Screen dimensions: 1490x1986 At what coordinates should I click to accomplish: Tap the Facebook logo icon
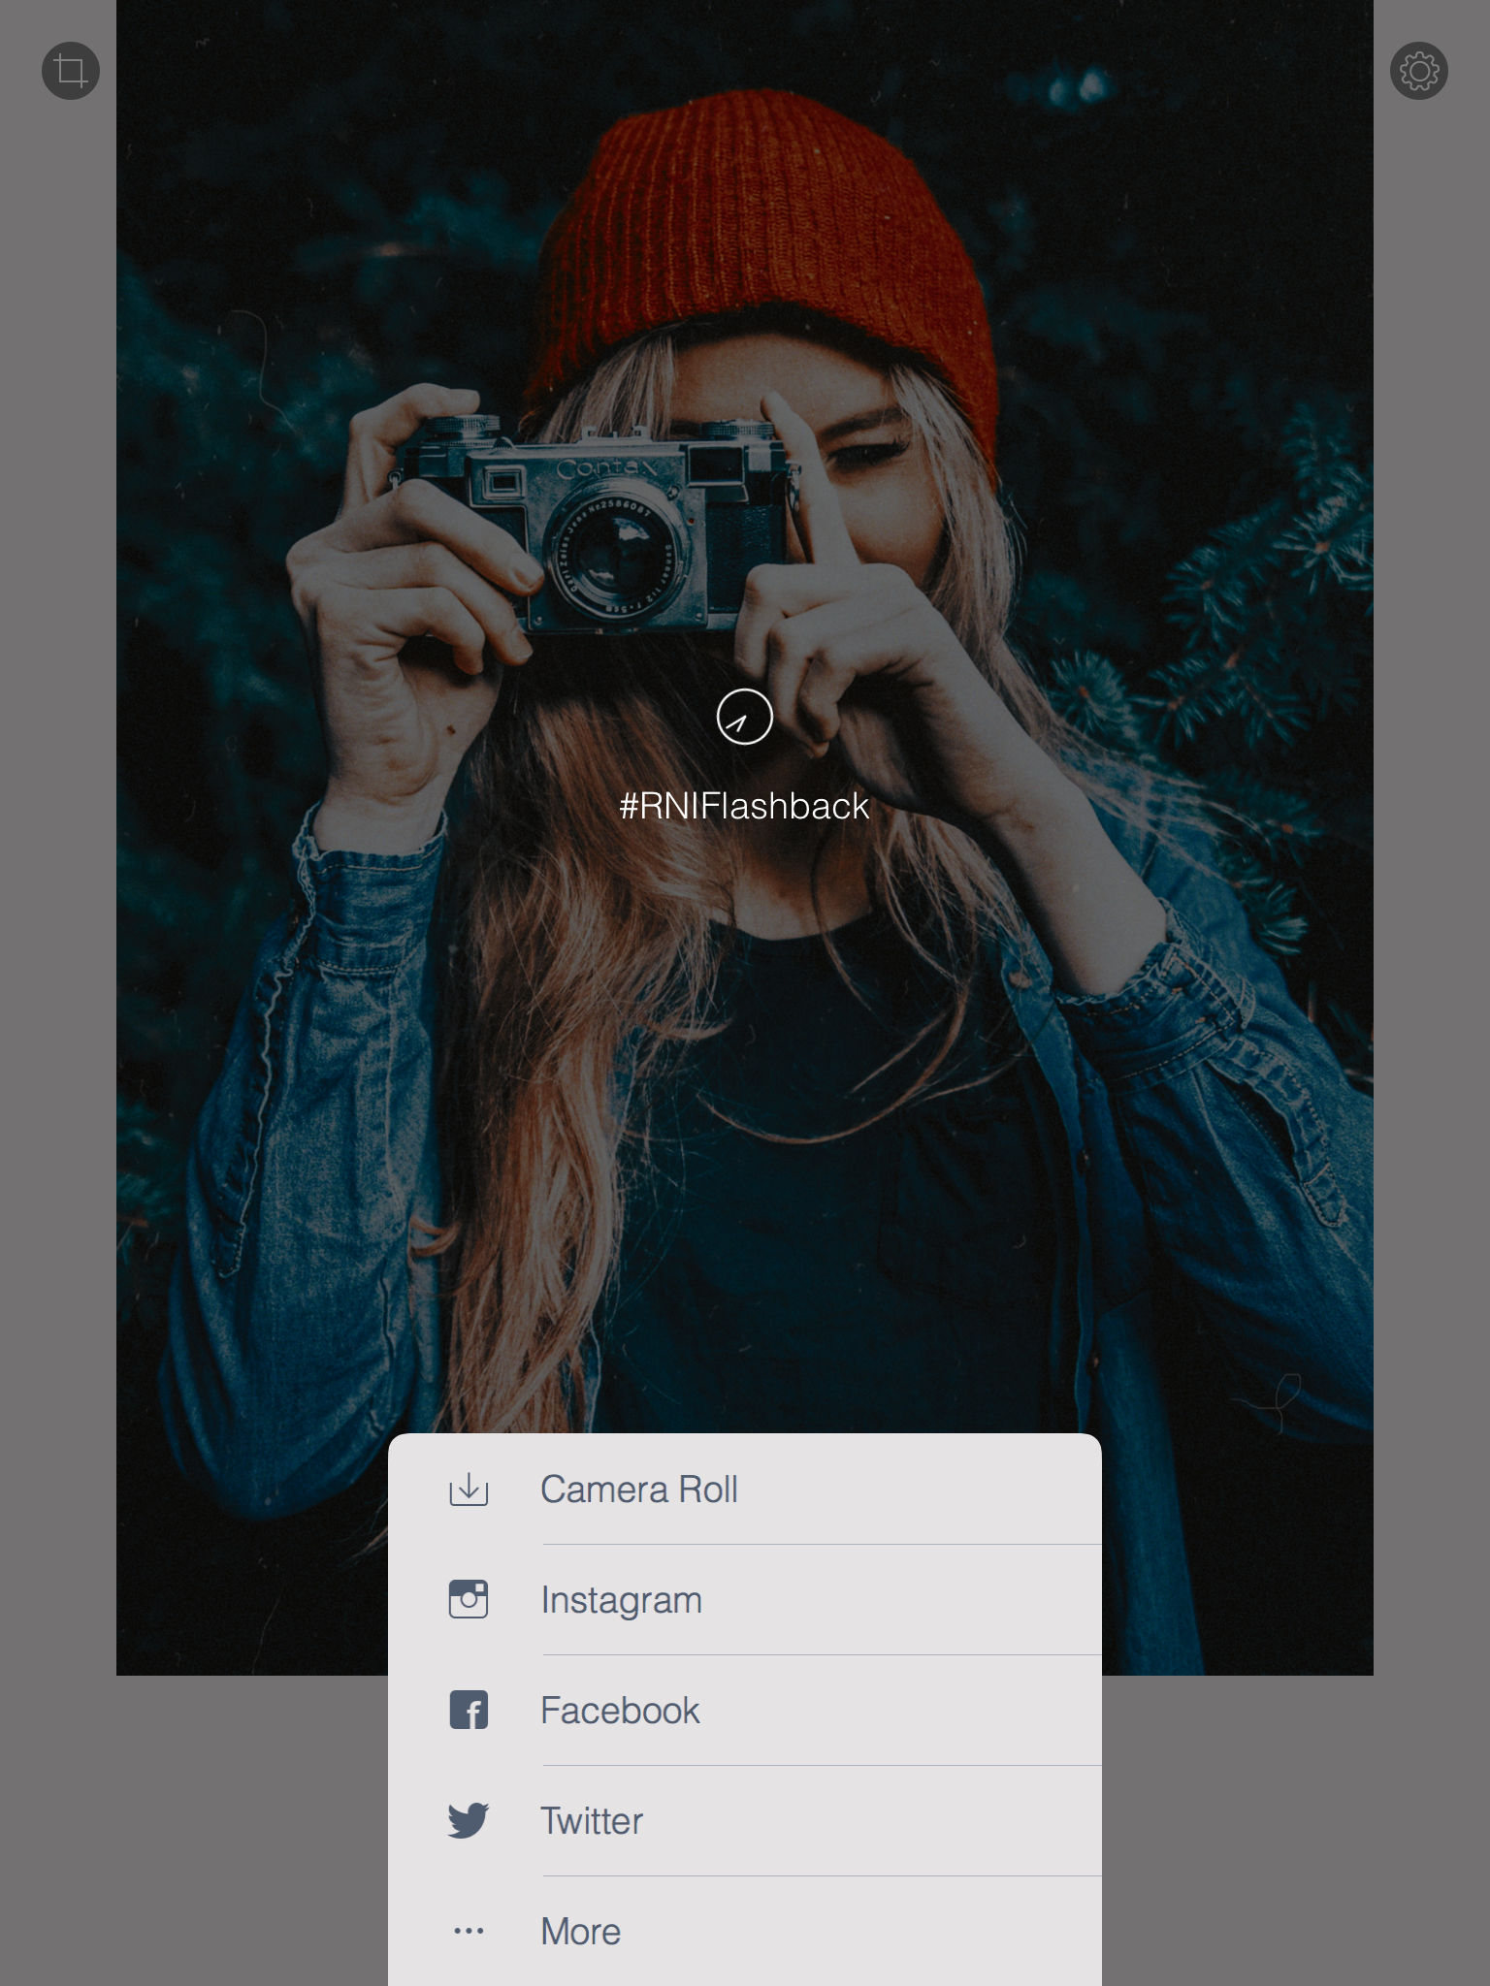[469, 1710]
